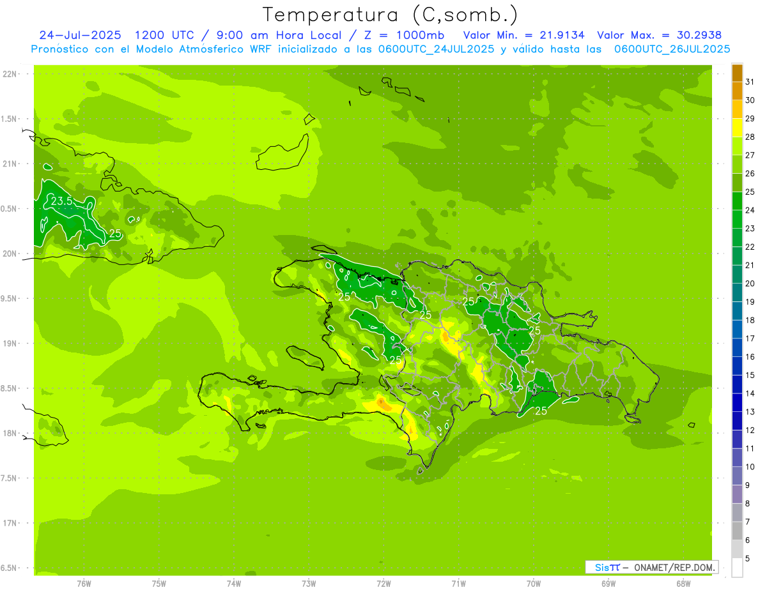Click the teal legend swatch between 19 and 20
Image resolution: width=767 pixels, height=592 pixels.
(737, 292)
